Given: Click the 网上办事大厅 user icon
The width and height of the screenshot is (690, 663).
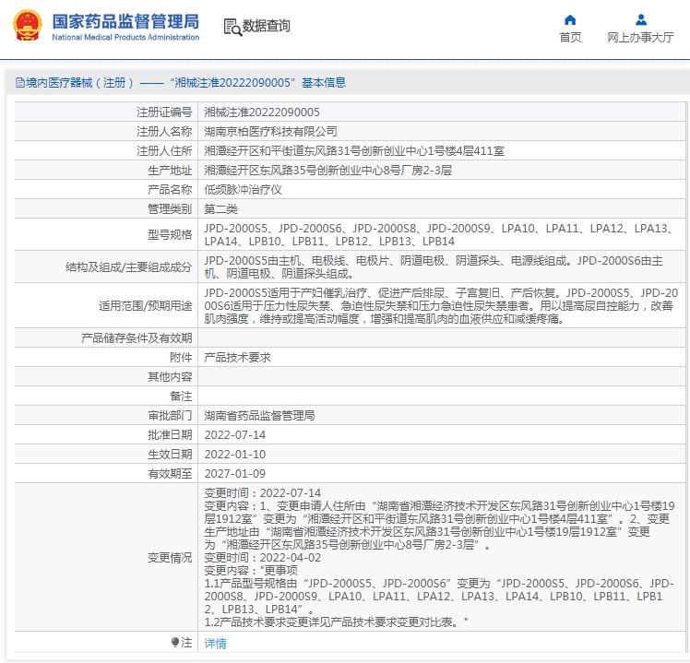Looking at the screenshot, I should [641, 19].
